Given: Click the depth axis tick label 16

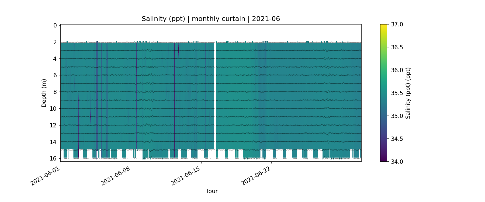Looking at the screenshot, I should click(53, 158).
